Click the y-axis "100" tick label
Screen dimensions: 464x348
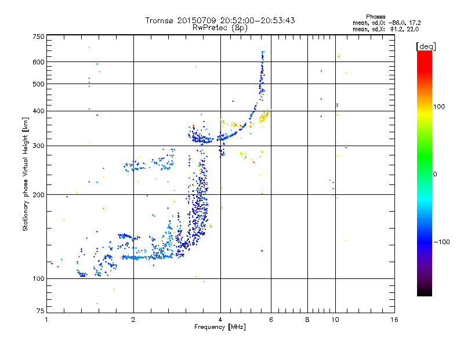(38, 278)
